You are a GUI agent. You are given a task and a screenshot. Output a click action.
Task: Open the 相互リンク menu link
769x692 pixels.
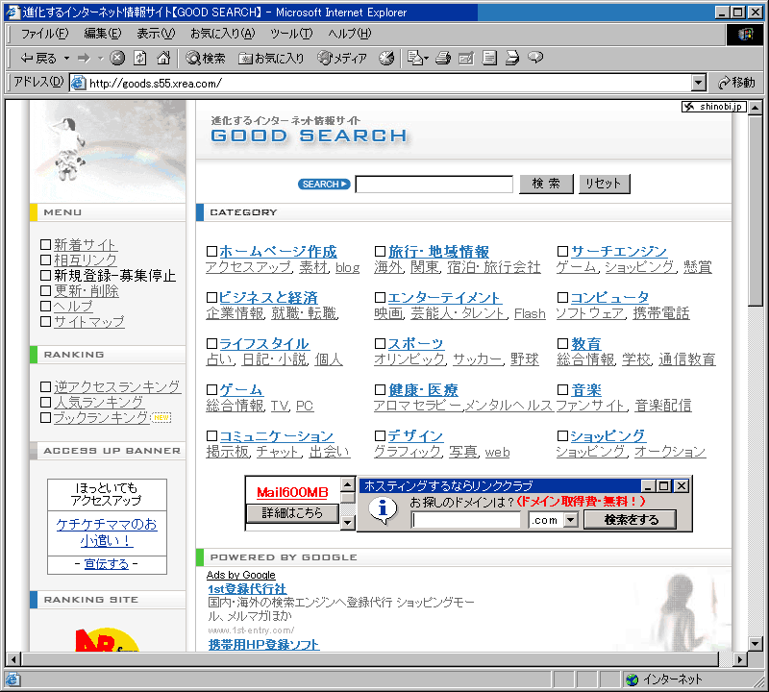(86, 259)
